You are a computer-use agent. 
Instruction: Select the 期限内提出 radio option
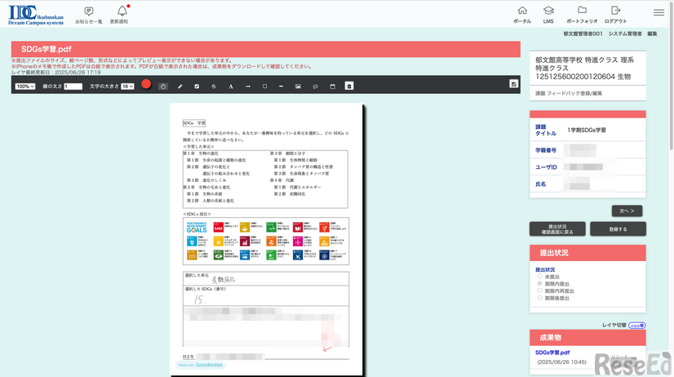539,284
